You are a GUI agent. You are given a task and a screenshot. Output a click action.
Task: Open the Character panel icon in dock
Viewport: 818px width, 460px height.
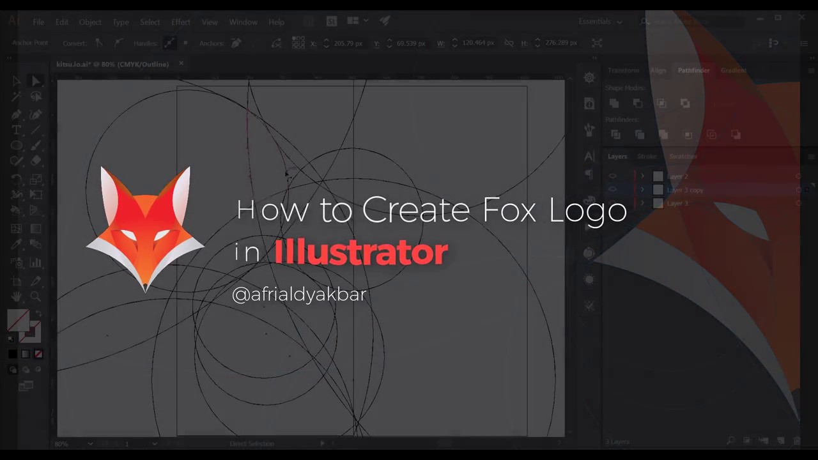[589, 157]
